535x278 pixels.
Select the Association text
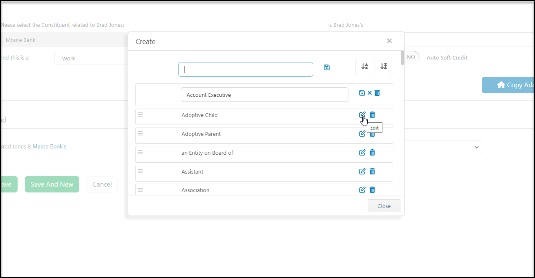click(195, 190)
